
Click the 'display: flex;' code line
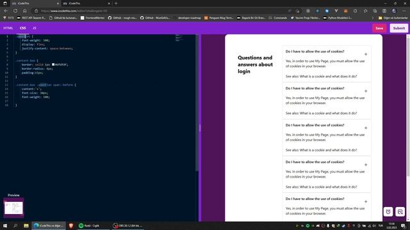tap(33, 44)
